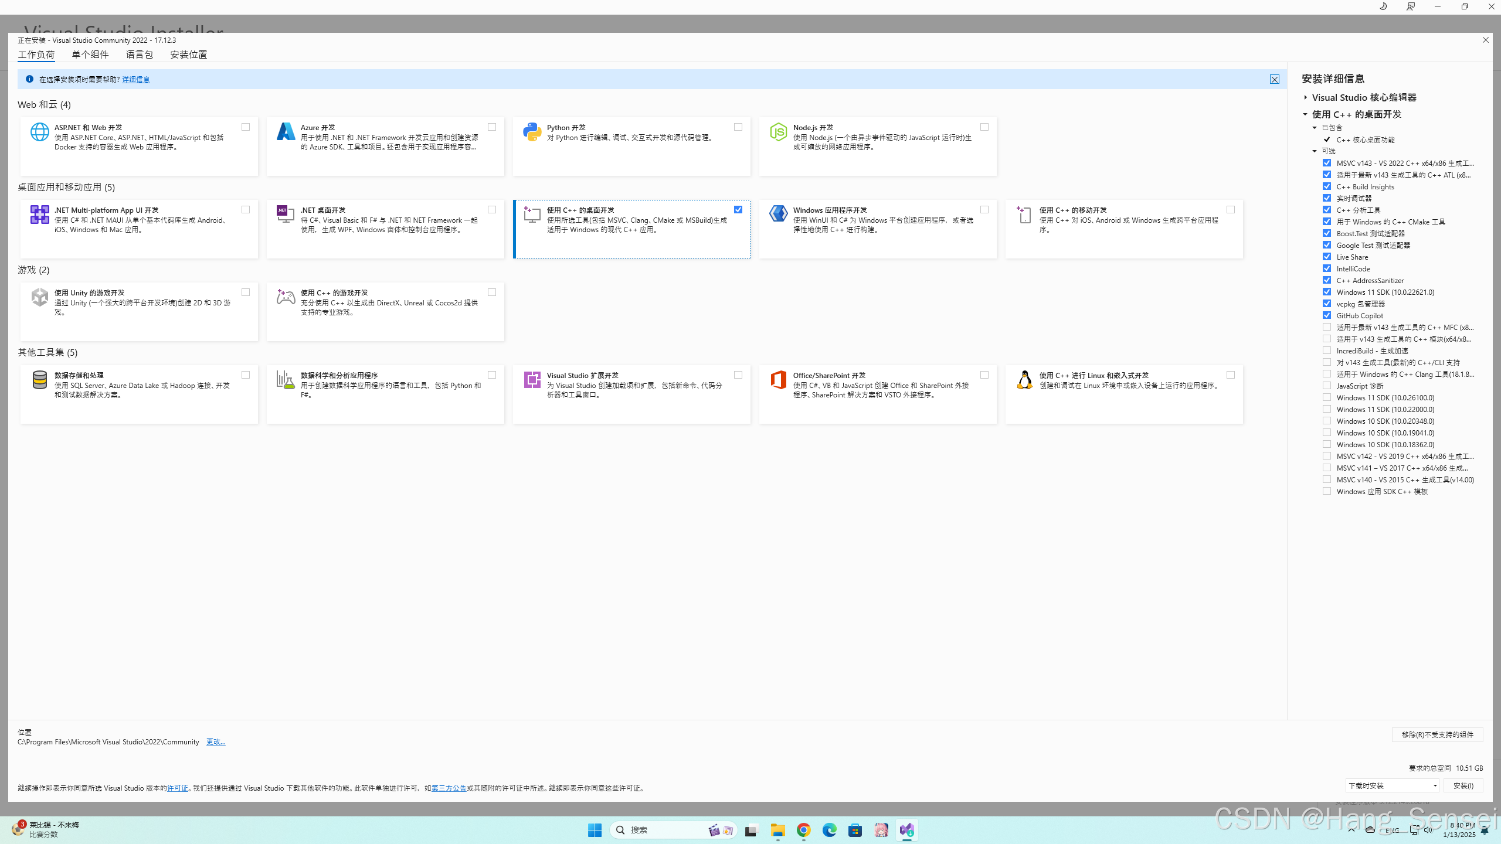
Task: Click the Visual Studio taskbar icon
Action: click(x=906, y=830)
